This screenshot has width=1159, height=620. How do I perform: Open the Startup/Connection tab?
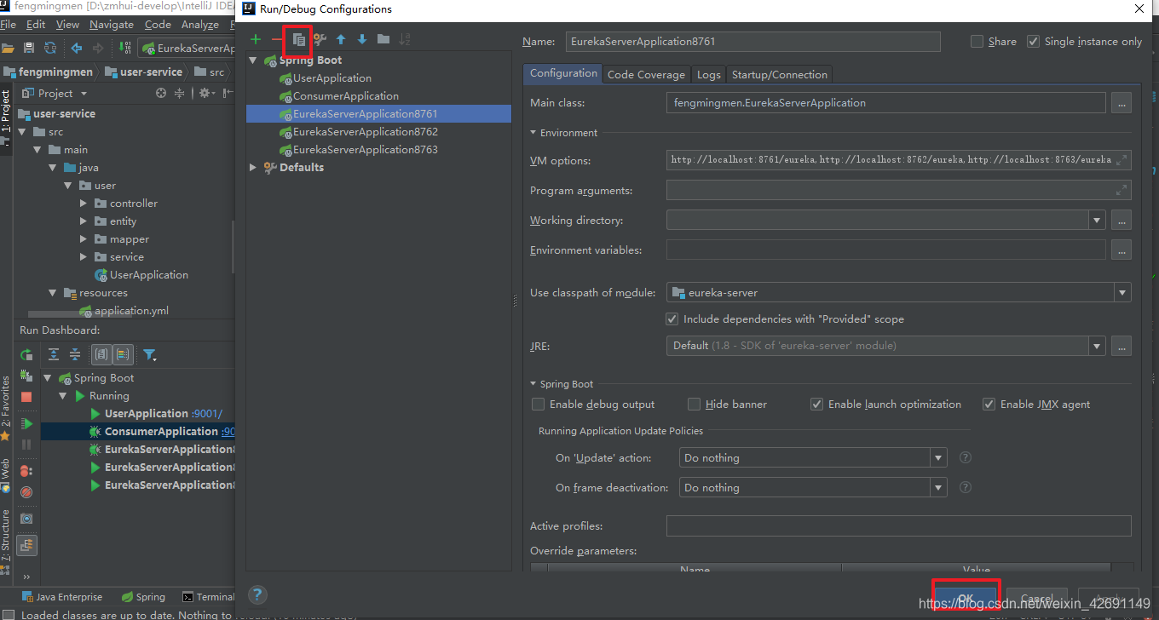(x=780, y=74)
